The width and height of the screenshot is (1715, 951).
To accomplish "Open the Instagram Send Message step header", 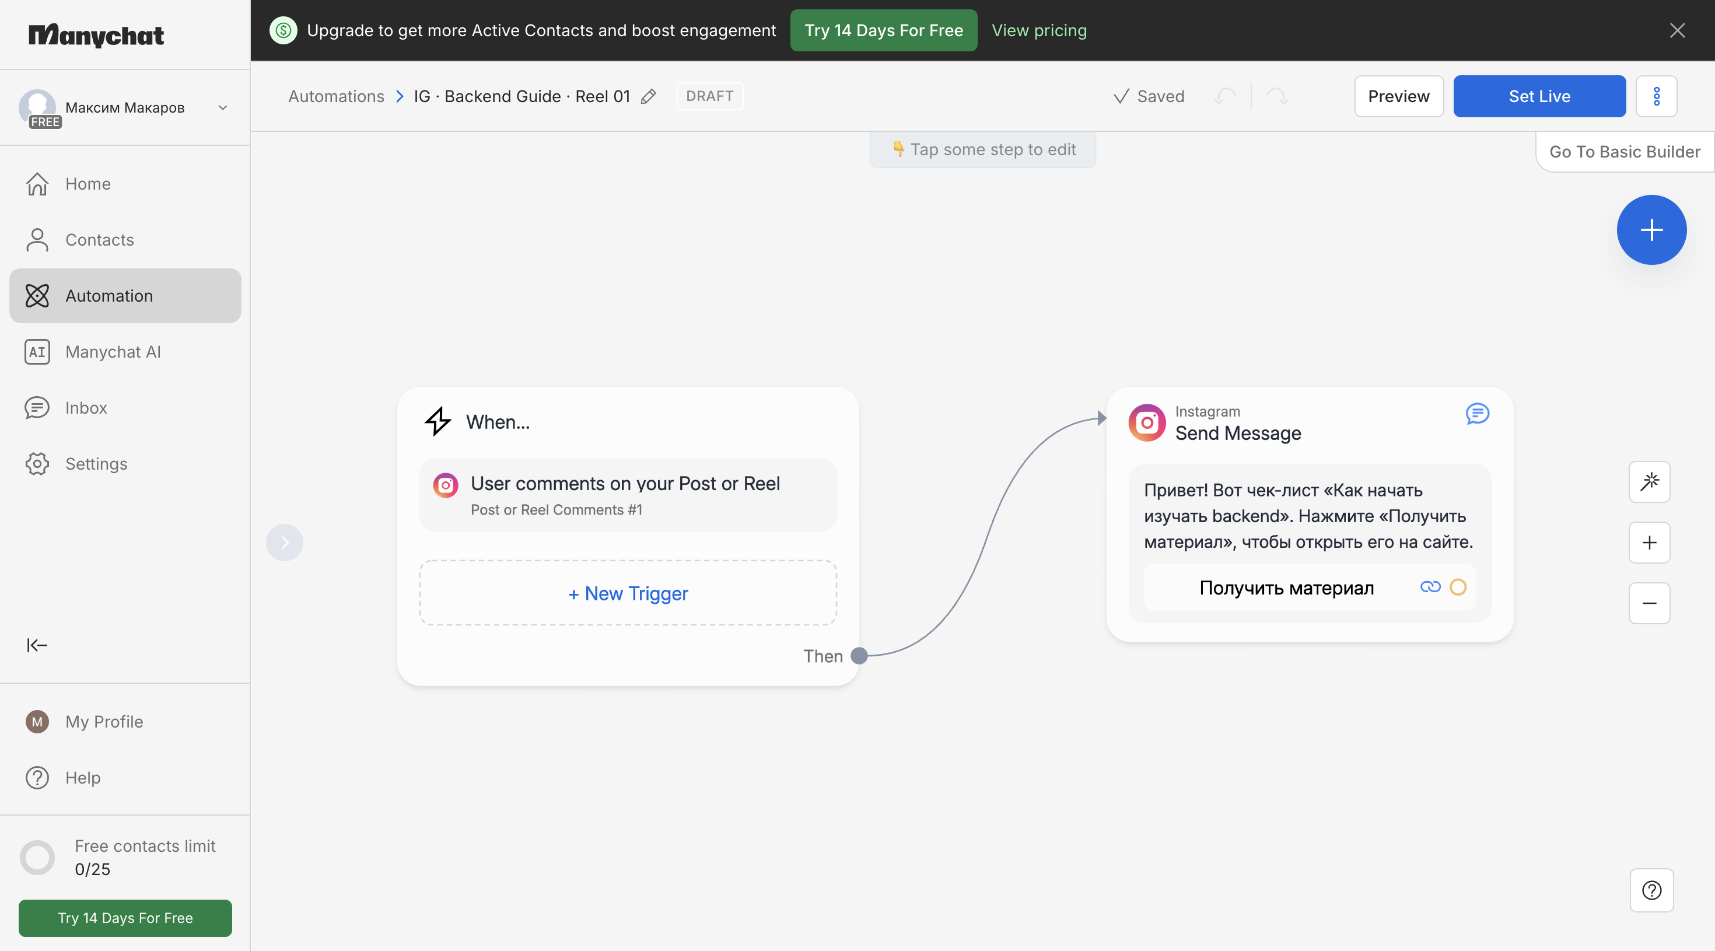I will (1238, 422).
